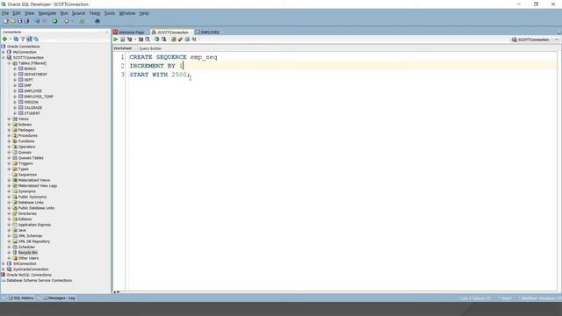This screenshot has width=562, height=316.
Task: Click the Save icon in main toolbar
Action: (19, 21)
